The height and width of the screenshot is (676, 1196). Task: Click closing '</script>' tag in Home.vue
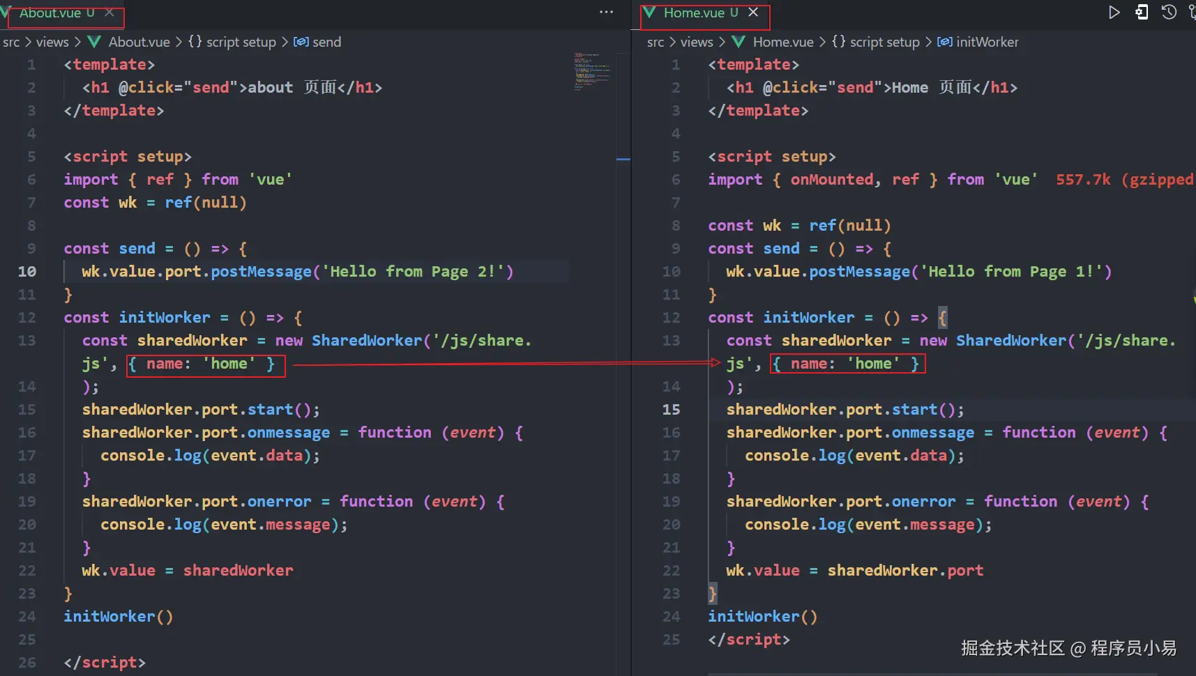coord(749,640)
